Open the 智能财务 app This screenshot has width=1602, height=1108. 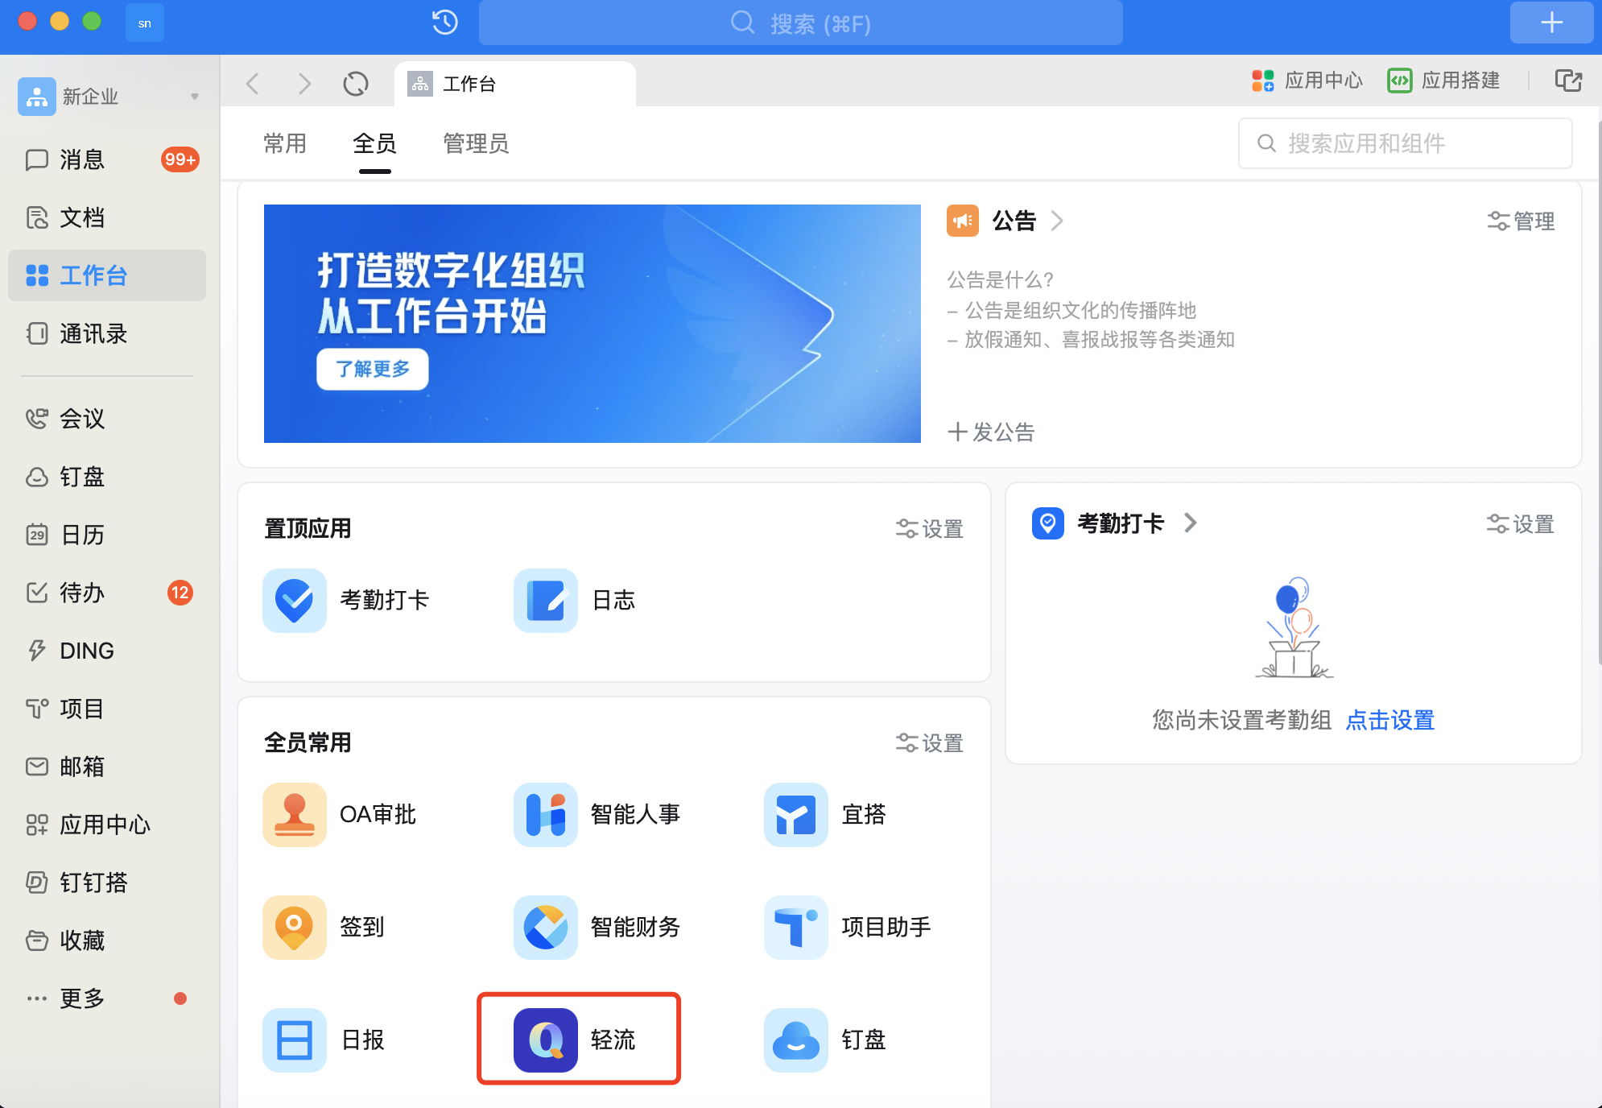[x=597, y=928]
